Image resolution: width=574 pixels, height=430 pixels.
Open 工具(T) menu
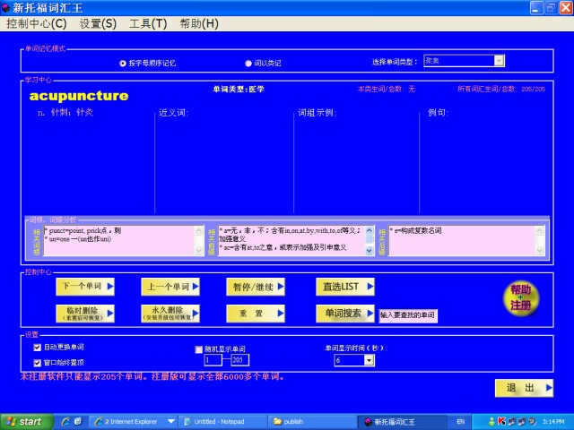(148, 24)
